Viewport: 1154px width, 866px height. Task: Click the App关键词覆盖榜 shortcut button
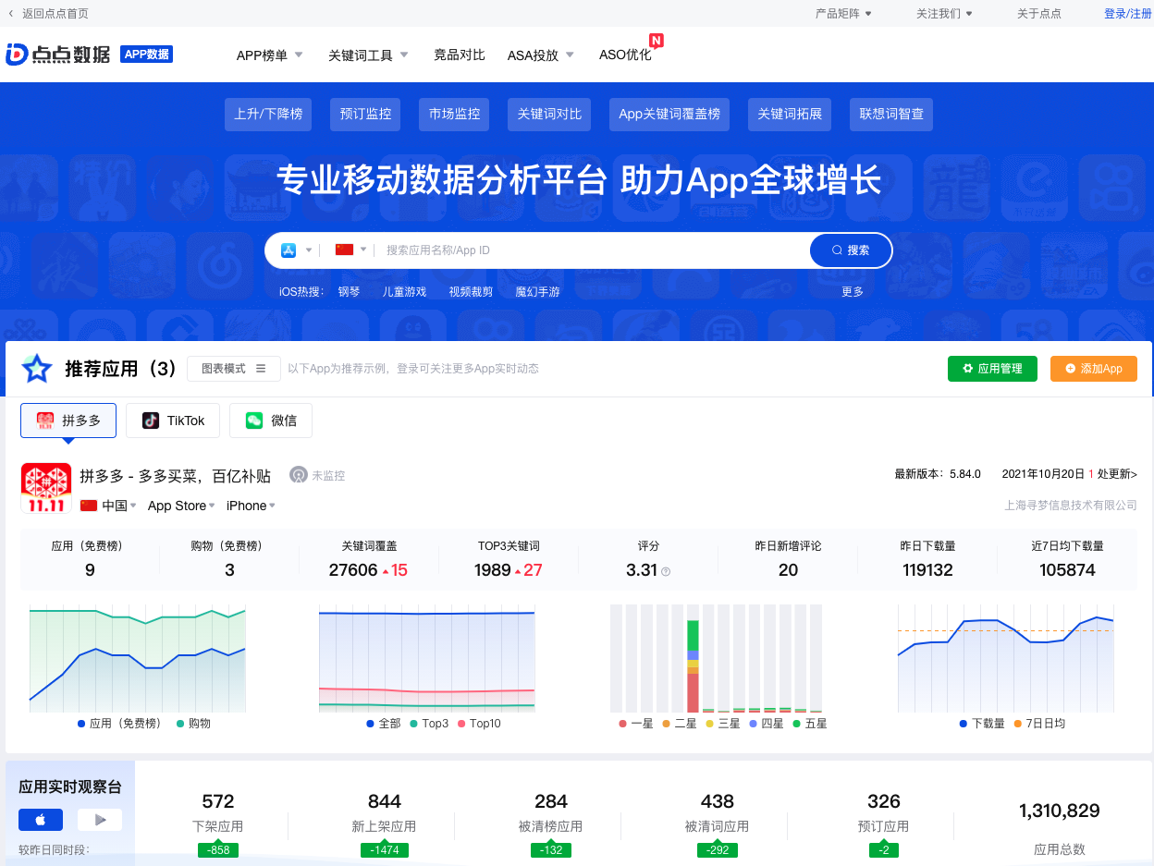coord(669,115)
